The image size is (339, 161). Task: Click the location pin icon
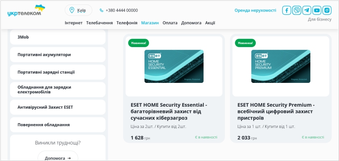pyautogui.click(x=72, y=10)
